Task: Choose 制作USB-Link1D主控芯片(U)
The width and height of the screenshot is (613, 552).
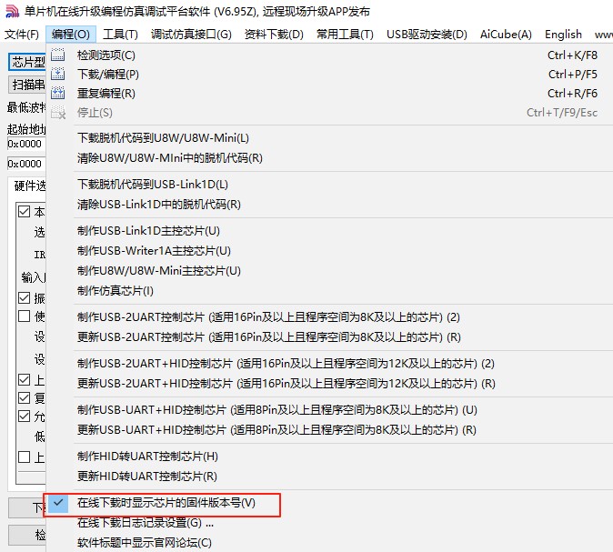Action: pos(329,231)
